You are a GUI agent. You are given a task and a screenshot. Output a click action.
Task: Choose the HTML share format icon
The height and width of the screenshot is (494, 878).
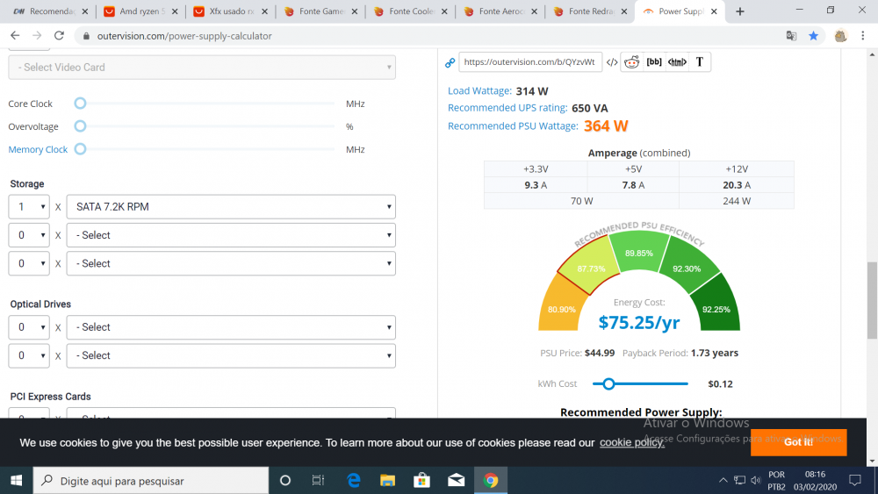(x=677, y=62)
